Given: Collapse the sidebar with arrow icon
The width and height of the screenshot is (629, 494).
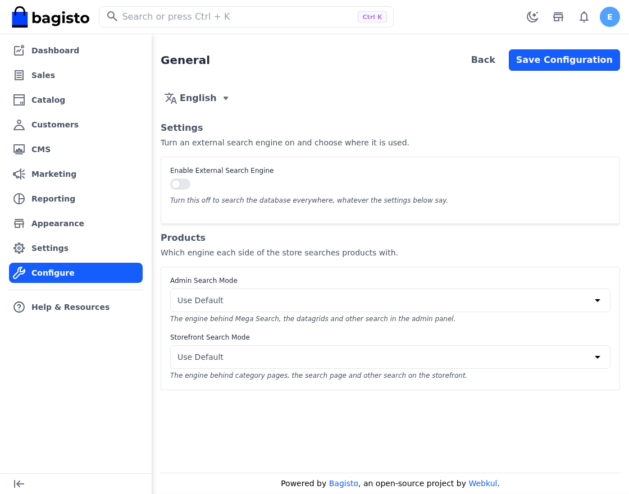Looking at the screenshot, I should tap(19, 484).
